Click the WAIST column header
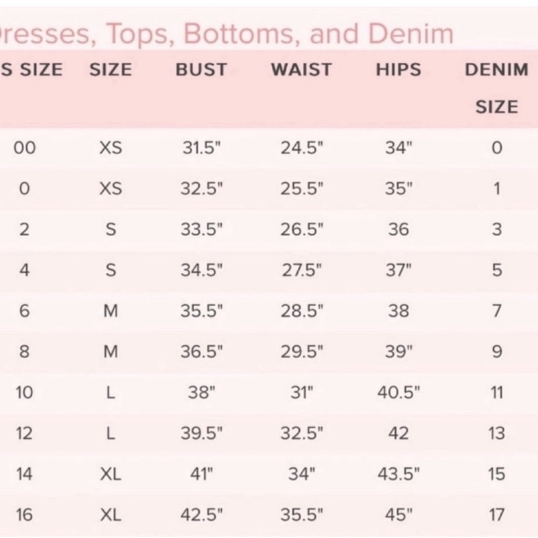 301,69
